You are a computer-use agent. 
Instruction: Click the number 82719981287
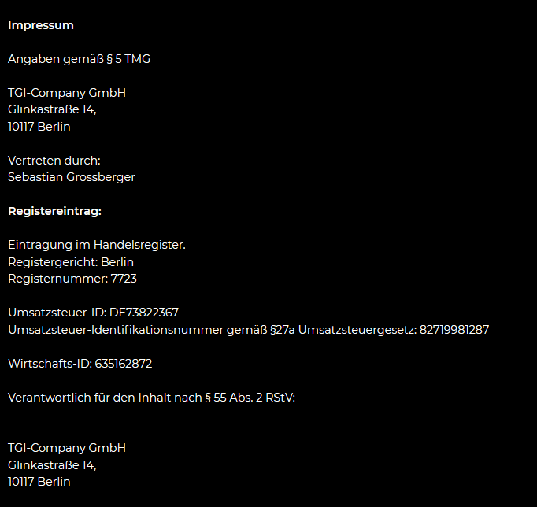pyautogui.click(x=454, y=330)
